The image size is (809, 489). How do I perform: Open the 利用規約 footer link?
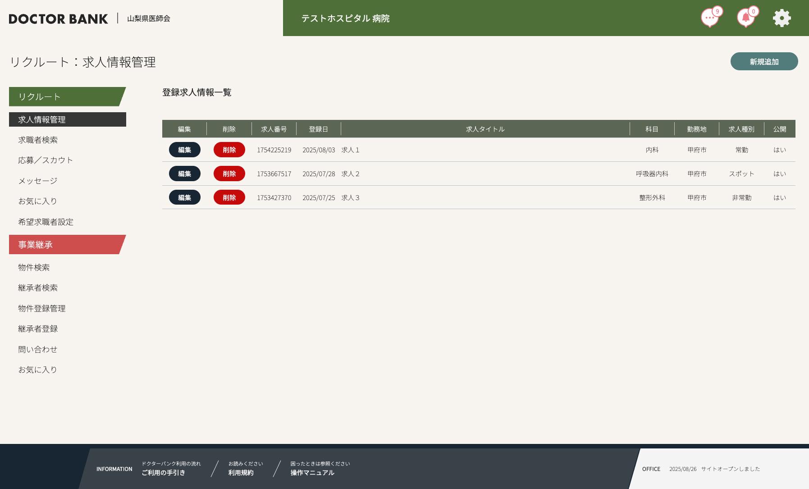click(241, 472)
